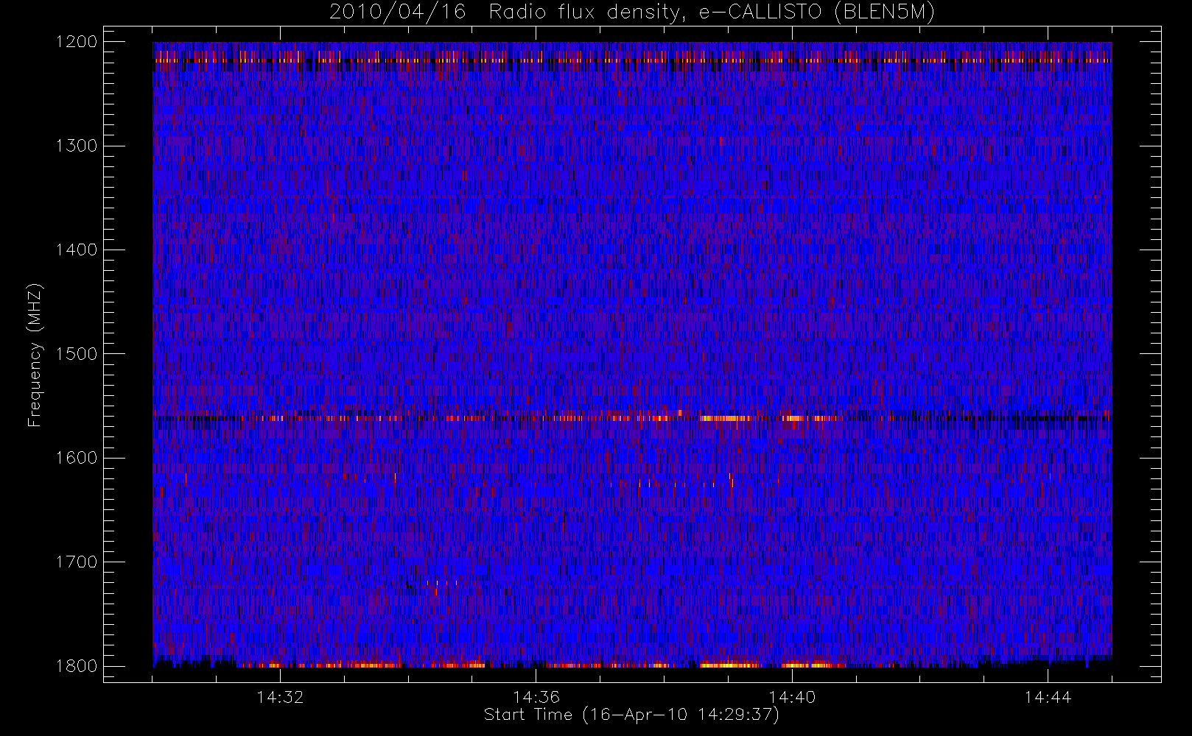
Task: Select the 'e-CALLISTO (BLEN5M)' label in title
Action: 817,13
